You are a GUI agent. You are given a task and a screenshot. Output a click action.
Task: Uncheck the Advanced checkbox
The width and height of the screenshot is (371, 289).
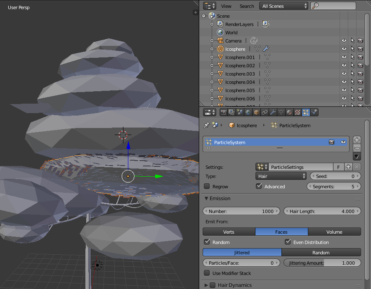(259, 186)
